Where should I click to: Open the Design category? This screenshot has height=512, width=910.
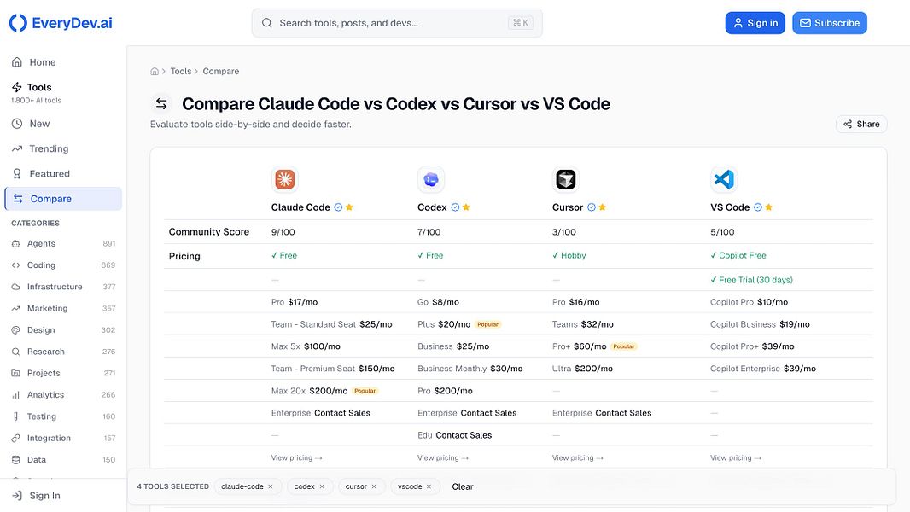point(63,330)
